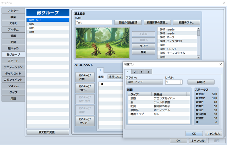Select troop entry 0004

click(48, 32)
